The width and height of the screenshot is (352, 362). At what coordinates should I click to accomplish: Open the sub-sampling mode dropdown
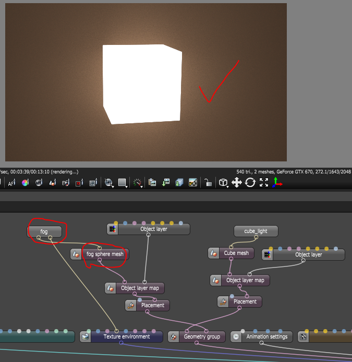pos(123,183)
